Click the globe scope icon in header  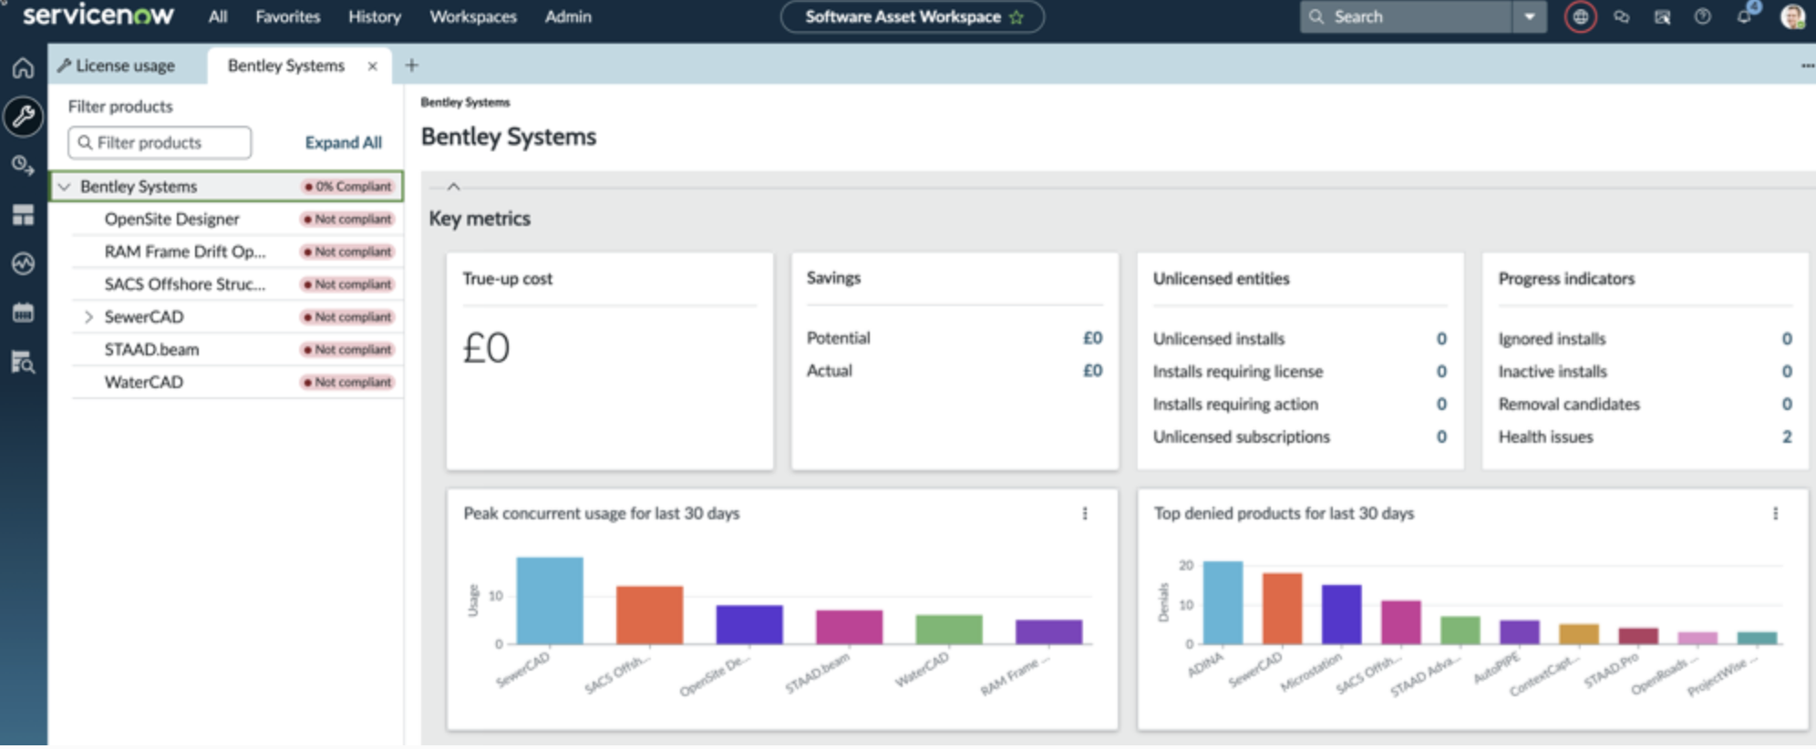1580,16
